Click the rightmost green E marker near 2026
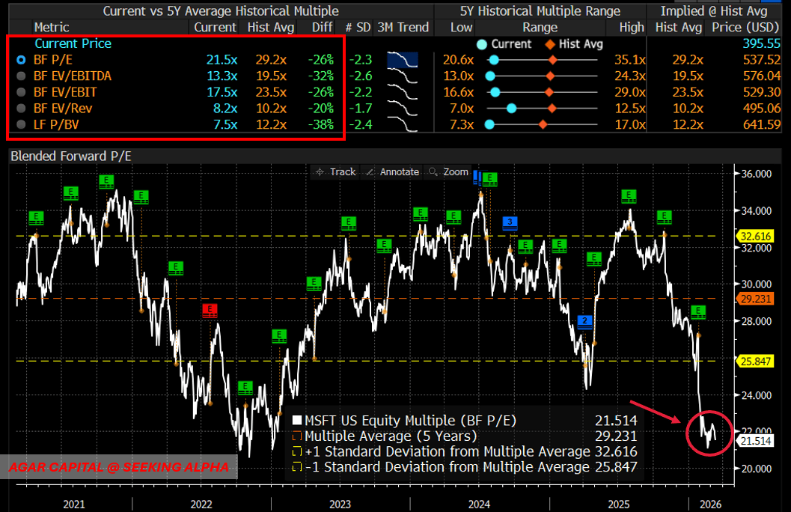 click(698, 311)
